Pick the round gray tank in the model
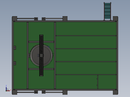Screen dimensions: 130x97 [x=41, y=55]
